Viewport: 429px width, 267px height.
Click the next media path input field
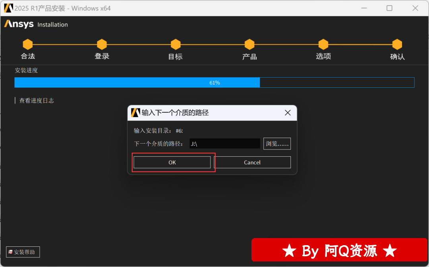tap(224, 144)
